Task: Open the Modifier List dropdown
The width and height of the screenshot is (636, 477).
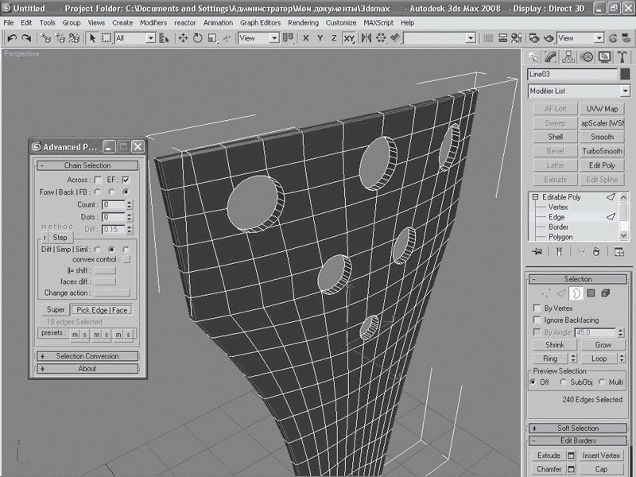Action: pos(625,91)
